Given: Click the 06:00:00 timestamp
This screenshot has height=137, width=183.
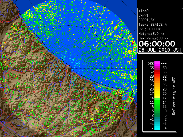Looking at the screenshot, I should tap(157, 44).
